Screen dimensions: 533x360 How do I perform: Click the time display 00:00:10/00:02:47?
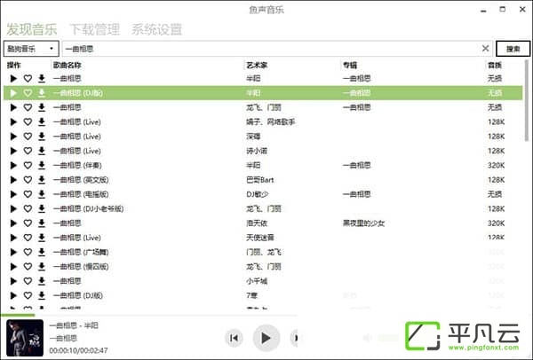click(x=78, y=350)
